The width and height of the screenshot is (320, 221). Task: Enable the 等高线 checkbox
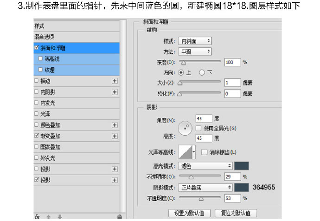pos(40,58)
